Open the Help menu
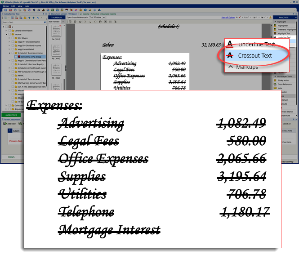This screenshot has width=299, height=255. coord(27,6)
